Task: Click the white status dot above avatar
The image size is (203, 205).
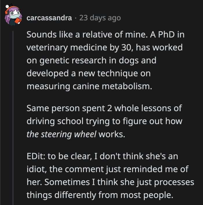Action: (x=7, y=6)
